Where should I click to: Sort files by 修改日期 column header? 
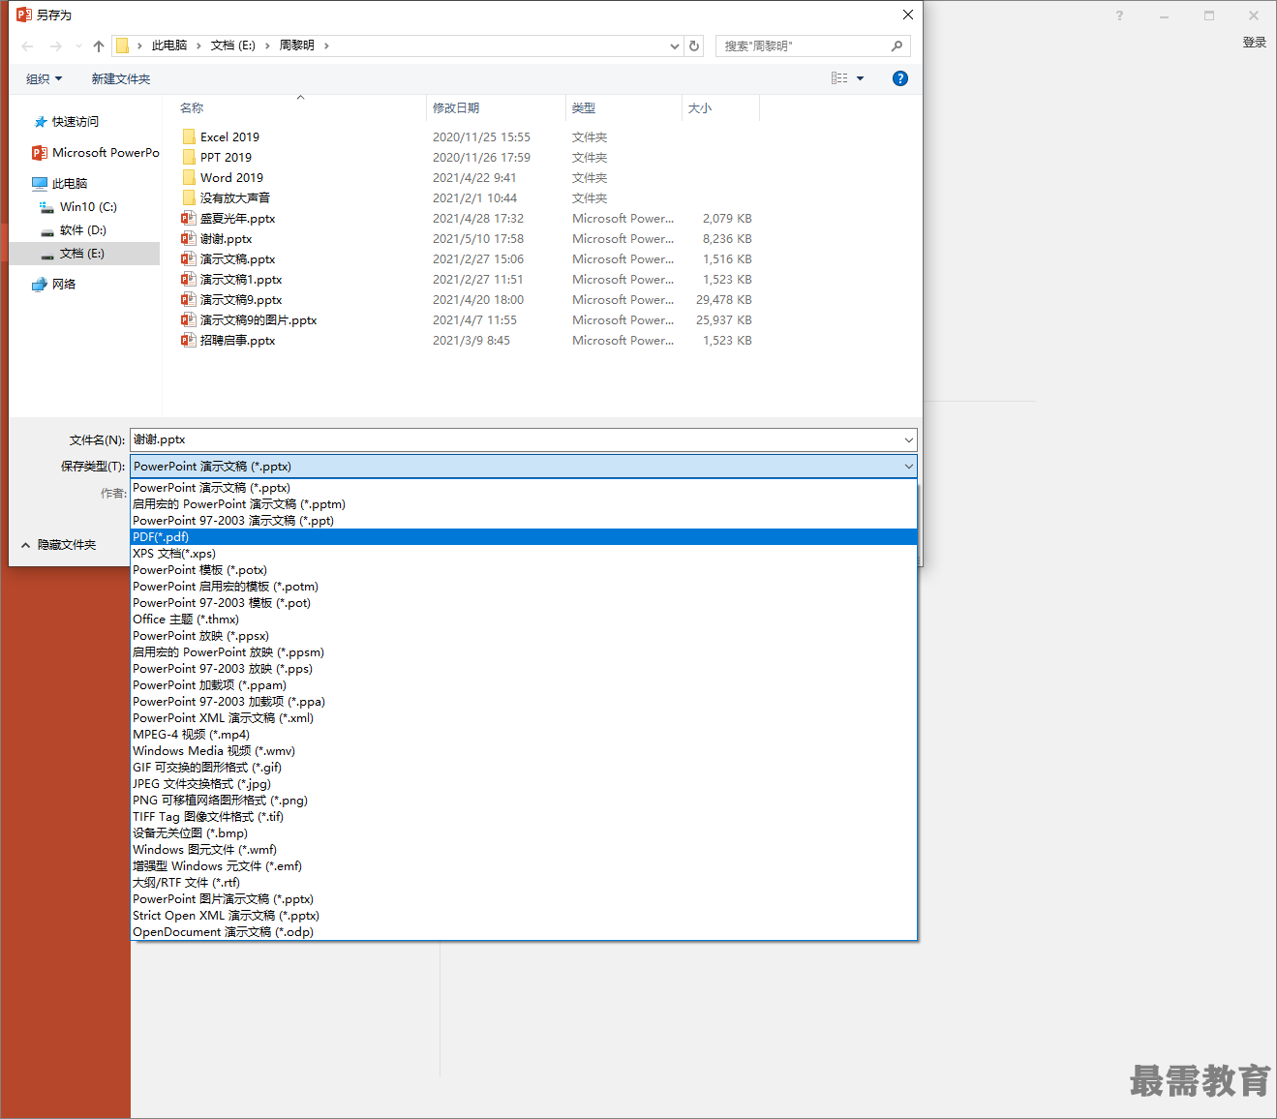tap(456, 107)
